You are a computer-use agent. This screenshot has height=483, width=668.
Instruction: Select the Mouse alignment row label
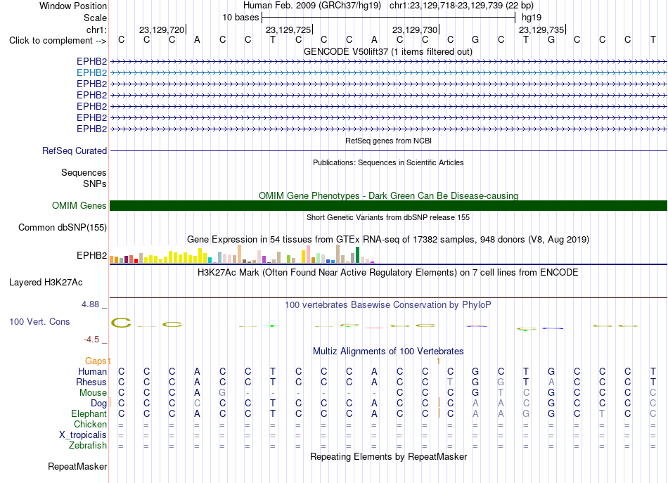pyautogui.click(x=93, y=393)
